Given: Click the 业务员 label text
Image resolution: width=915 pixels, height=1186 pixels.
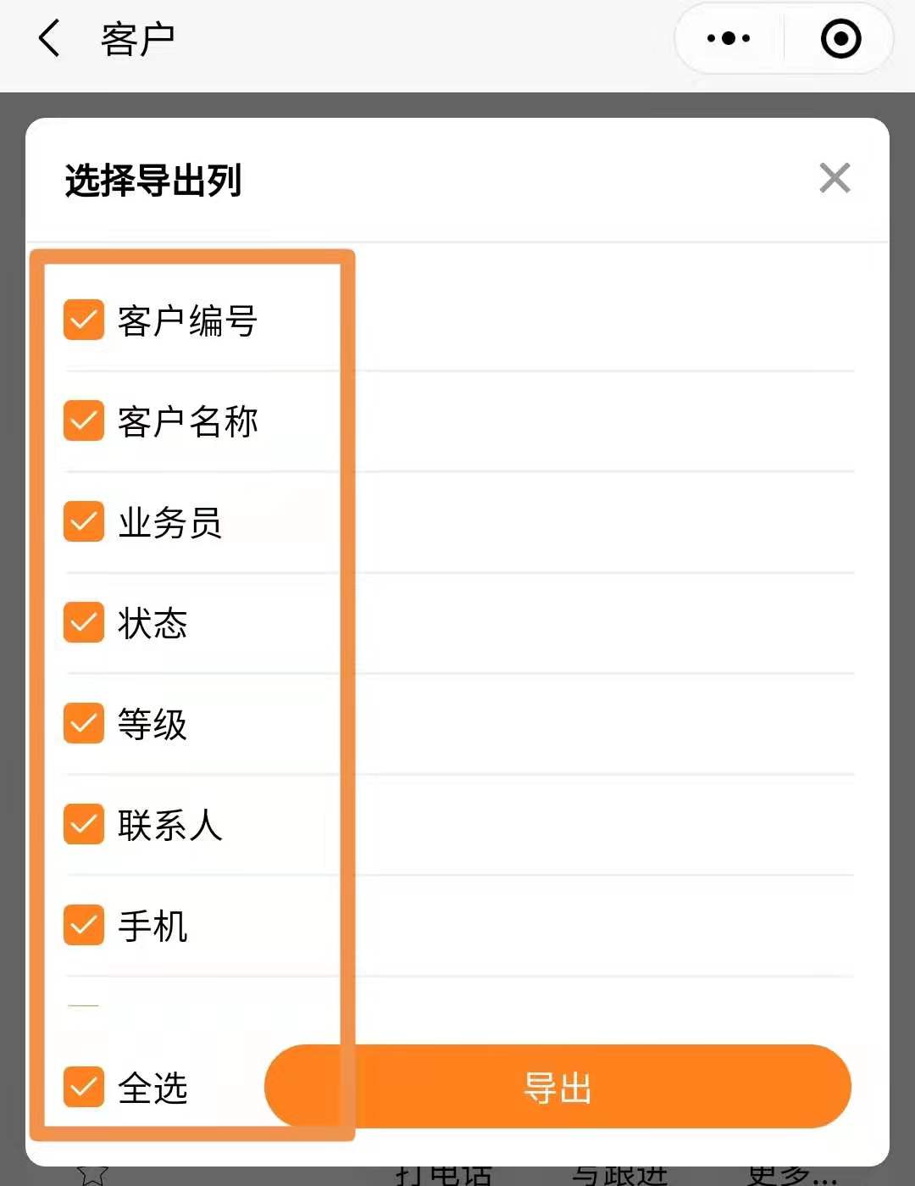Looking at the screenshot, I should coord(169,522).
